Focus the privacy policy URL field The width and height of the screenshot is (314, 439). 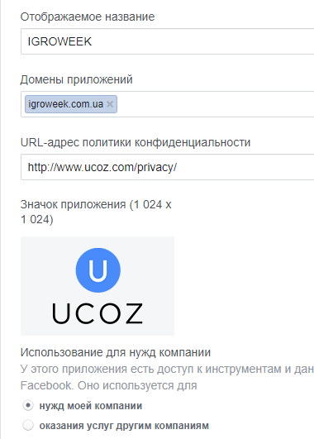click(168, 167)
